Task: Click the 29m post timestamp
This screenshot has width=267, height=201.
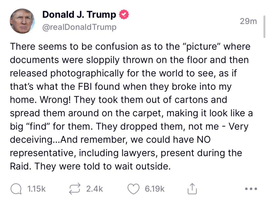Action: coord(248,21)
